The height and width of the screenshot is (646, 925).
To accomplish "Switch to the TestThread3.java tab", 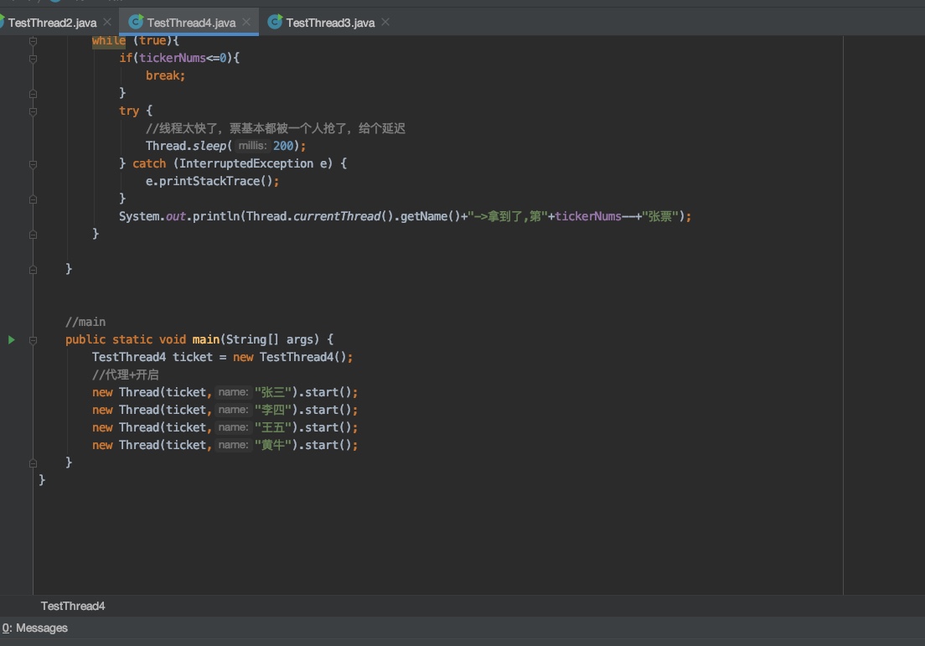I will [x=329, y=23].
